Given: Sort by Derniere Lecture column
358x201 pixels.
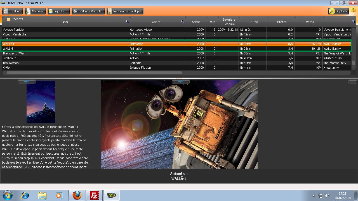Looking at the screenshot, I should [x=229, y=22].
